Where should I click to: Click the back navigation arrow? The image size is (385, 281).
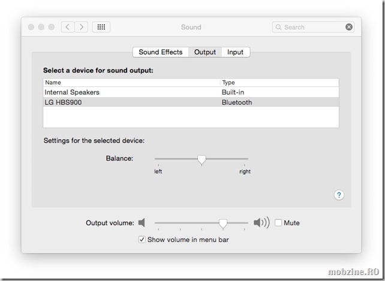[x=68, y=27]
